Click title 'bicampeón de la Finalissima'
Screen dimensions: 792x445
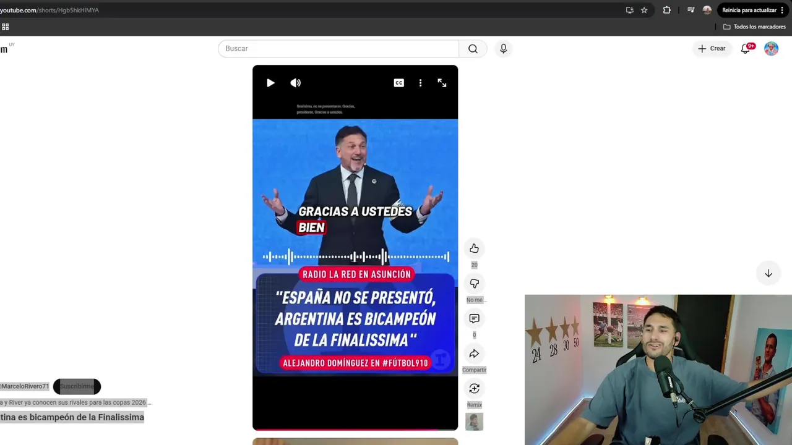click(x=87, y=417)
